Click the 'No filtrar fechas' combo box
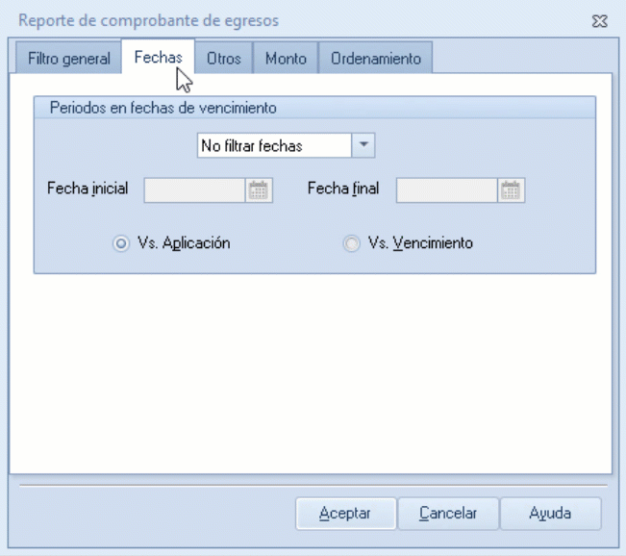626x556 pixels. point(274,145)
